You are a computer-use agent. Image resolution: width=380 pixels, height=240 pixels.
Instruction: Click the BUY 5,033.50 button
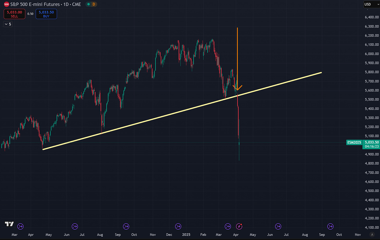(46, 14)
